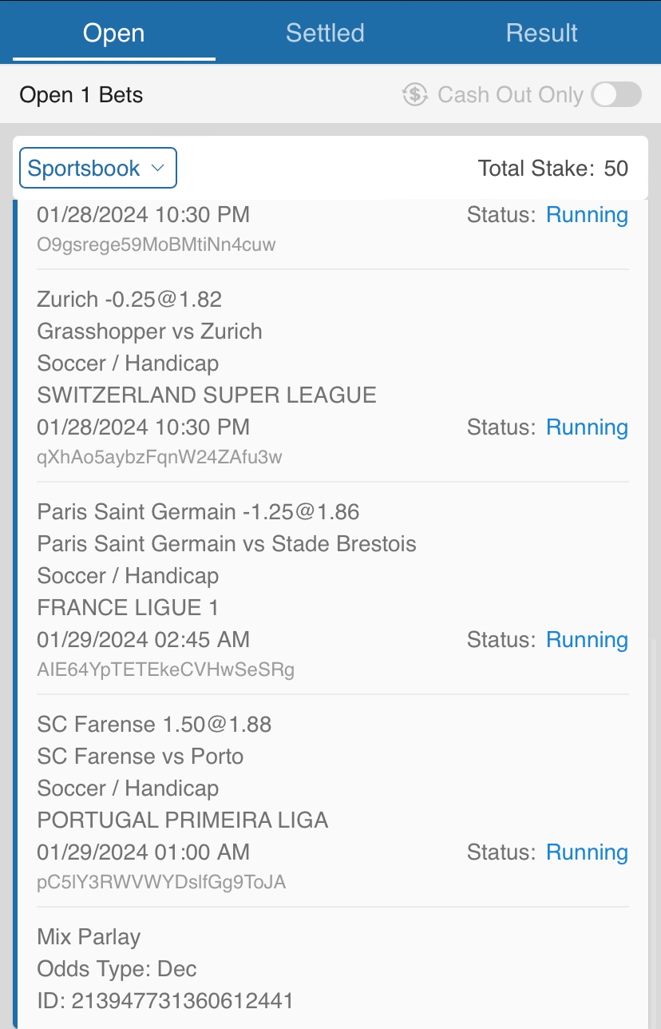Switch to the Settled tab
661x1029 pixels.
tap(325, 34)
